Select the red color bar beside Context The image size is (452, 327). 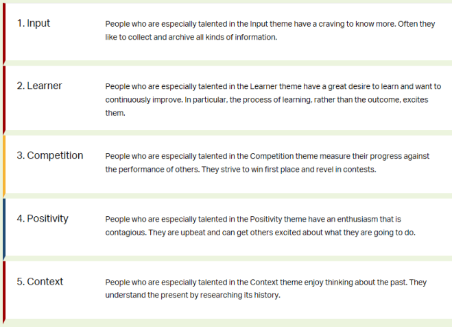(3, 290)
